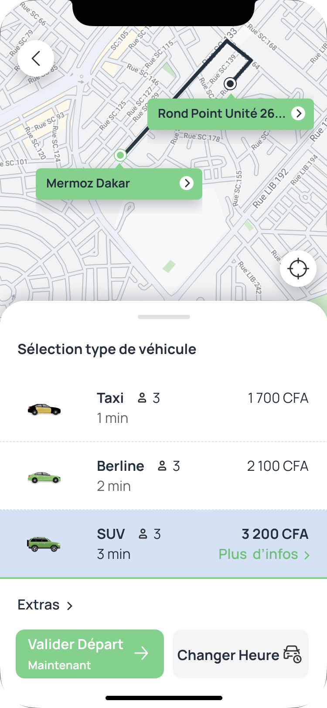Tap the Rond Point Unité 26 label
Image resolution: width=327 pixels, height=708 pixels.
tap(221, 114)
